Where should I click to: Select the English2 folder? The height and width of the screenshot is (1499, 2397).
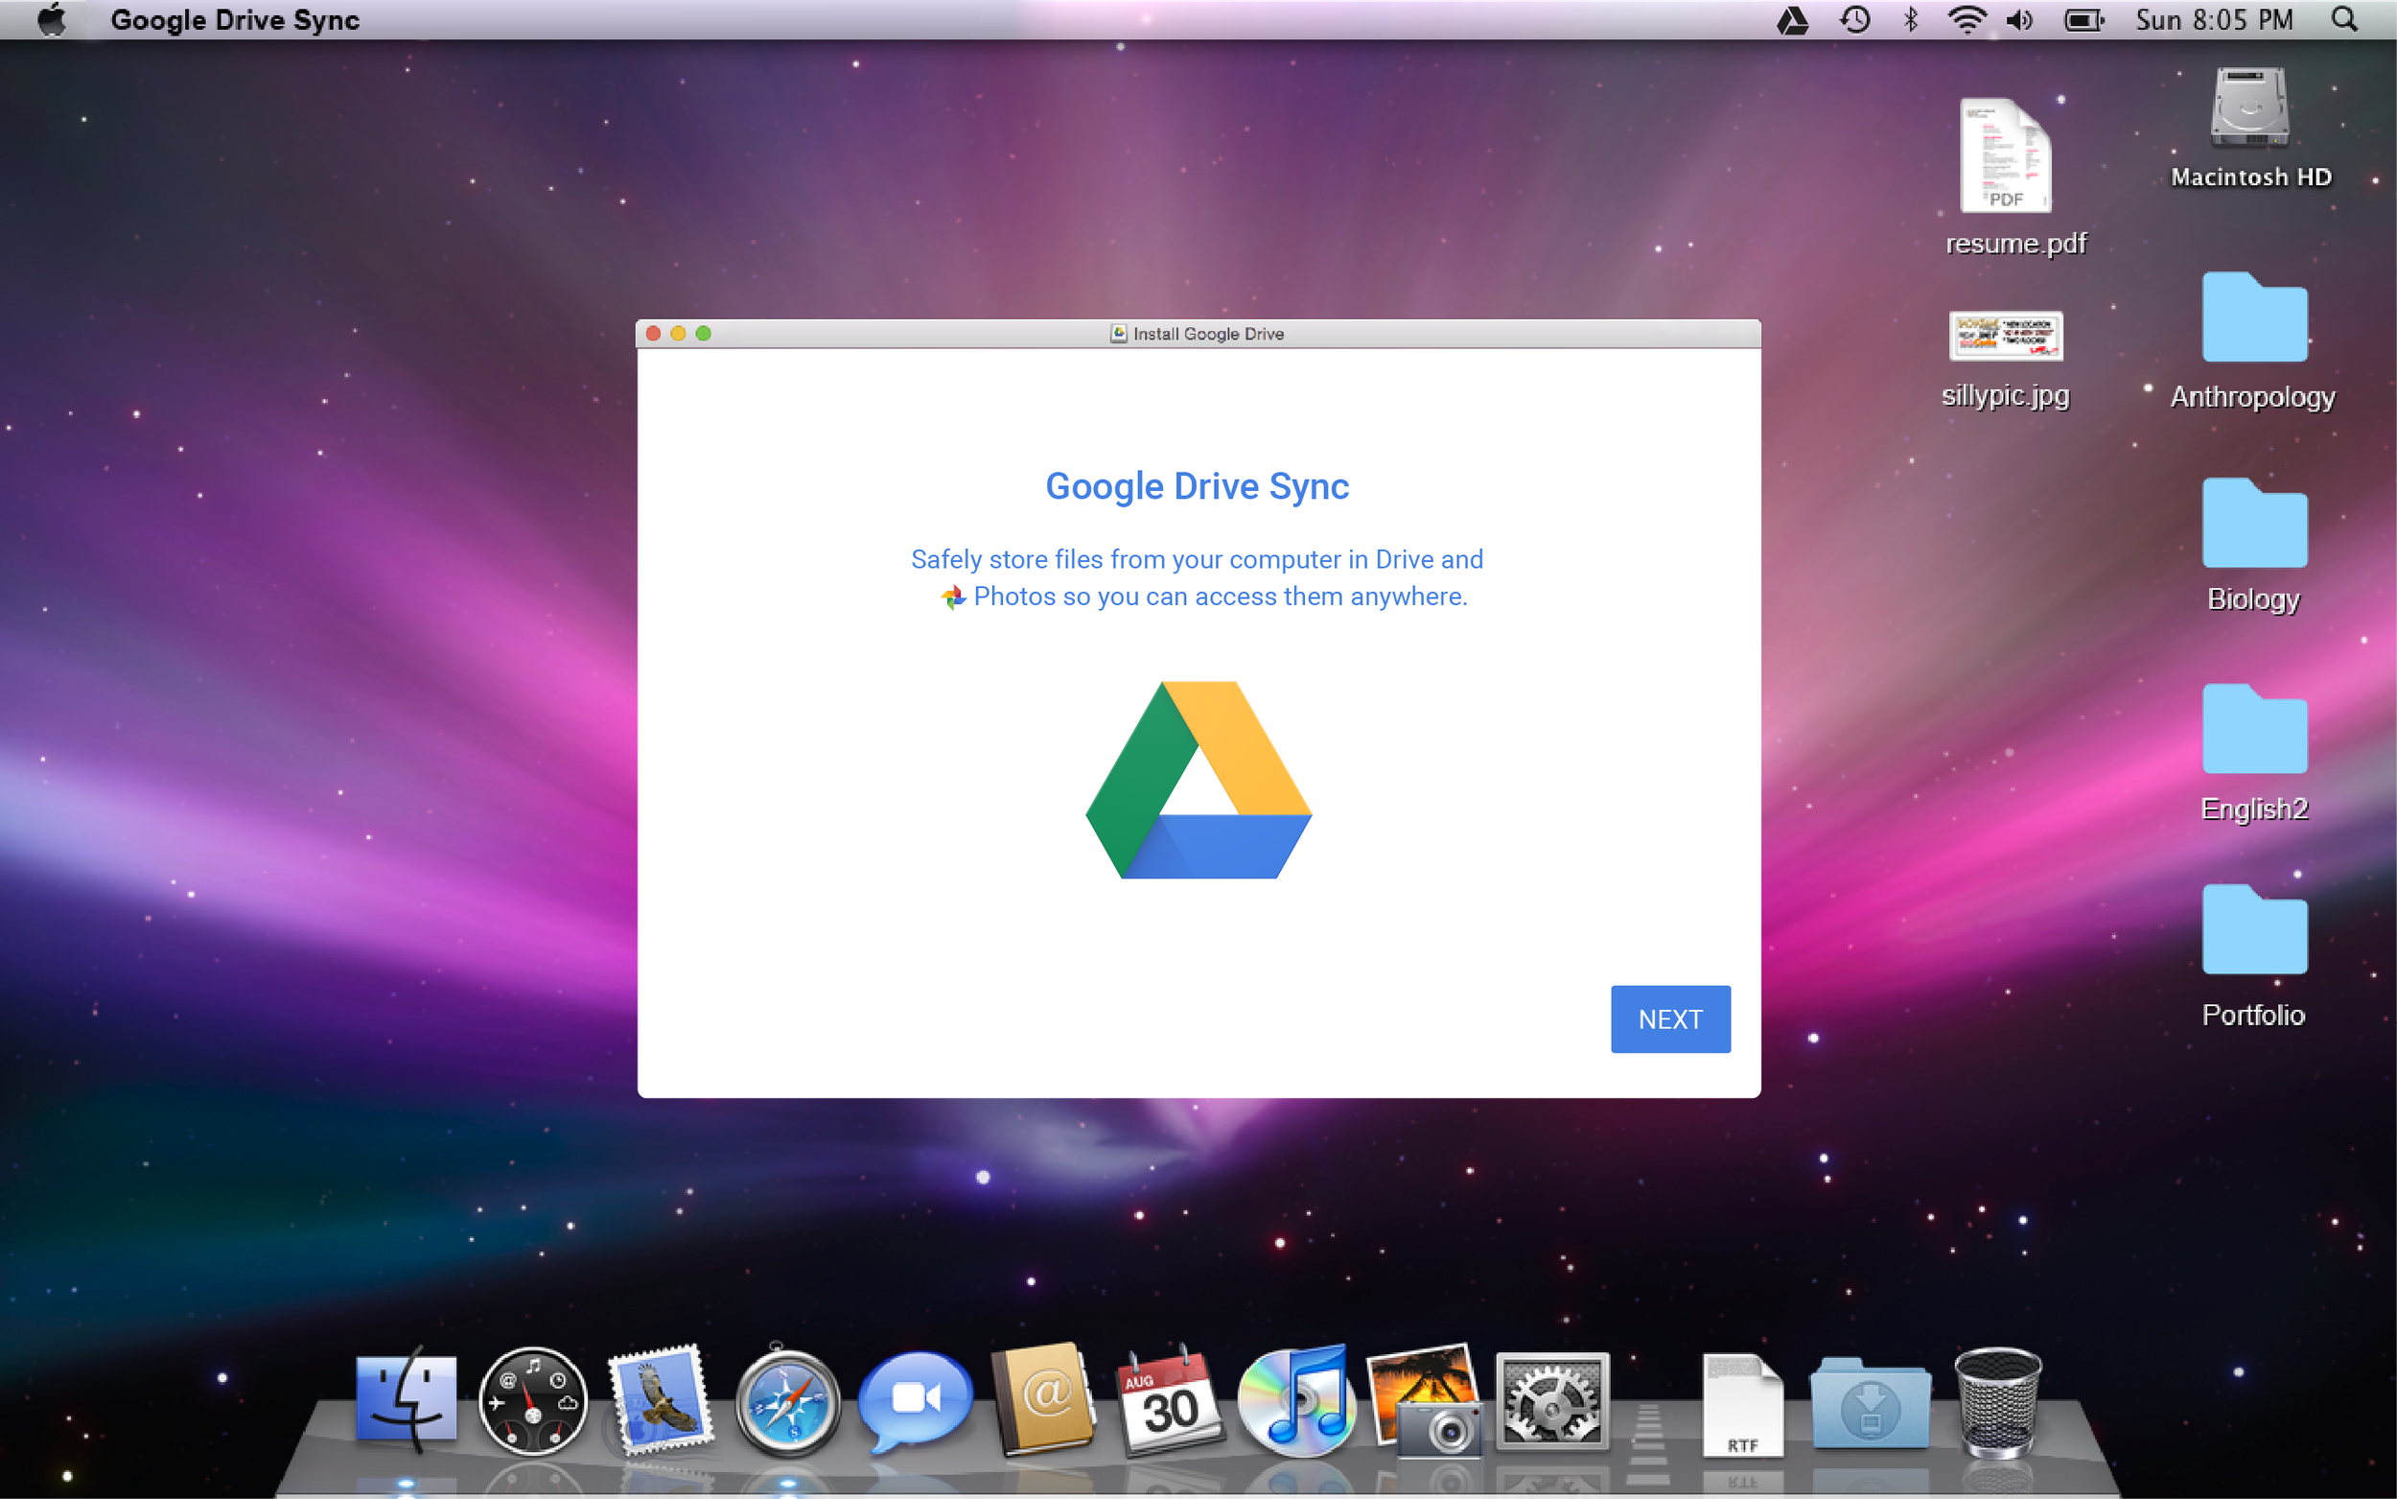click(2254, 729)
